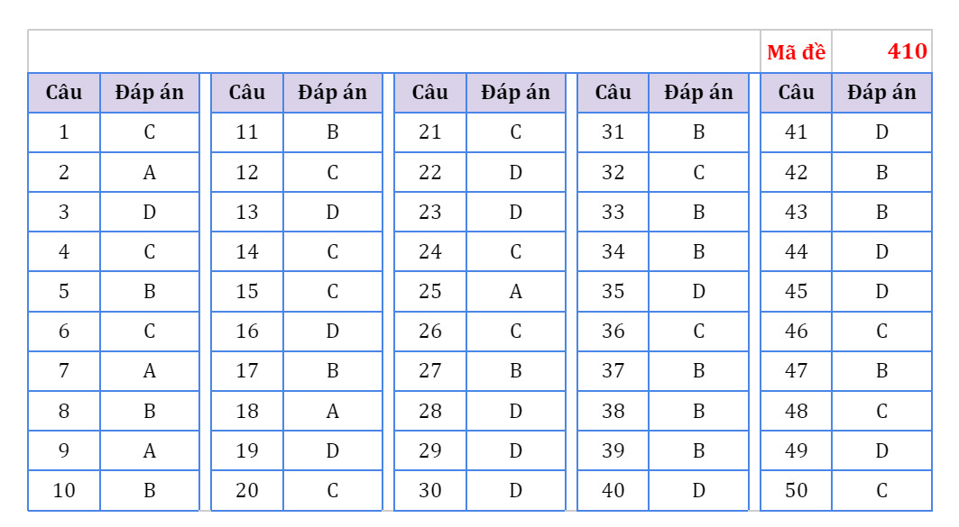Click the answer A for question 18
Screen dimensions: 959x527
click(x=332, y=411)
